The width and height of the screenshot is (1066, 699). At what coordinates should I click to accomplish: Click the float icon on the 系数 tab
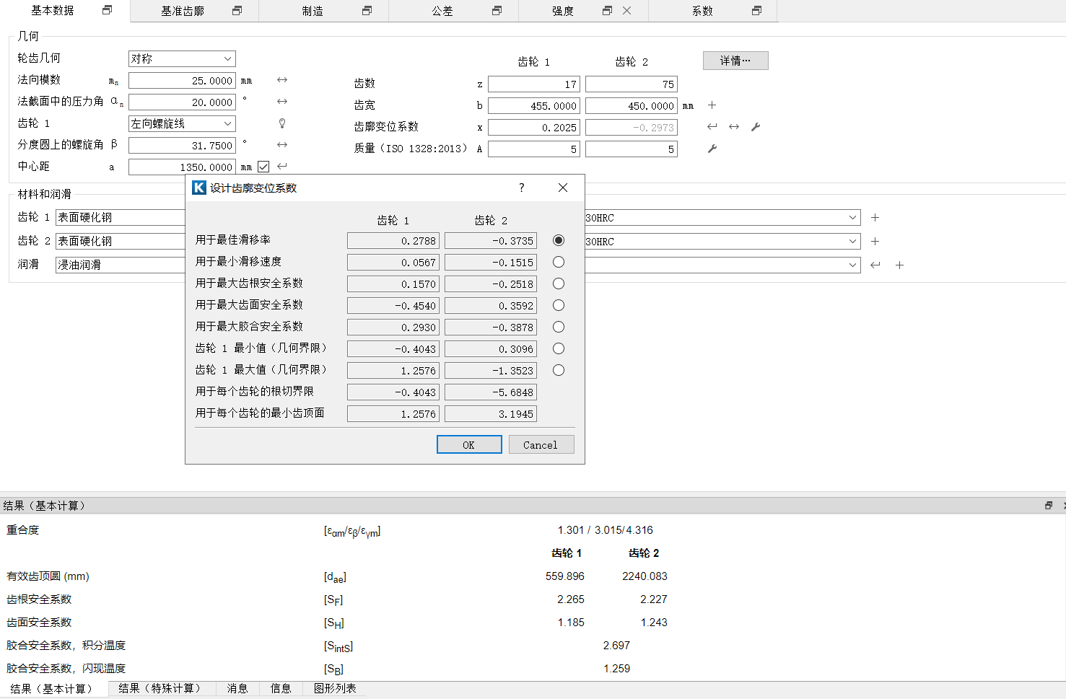coord(756,11)
